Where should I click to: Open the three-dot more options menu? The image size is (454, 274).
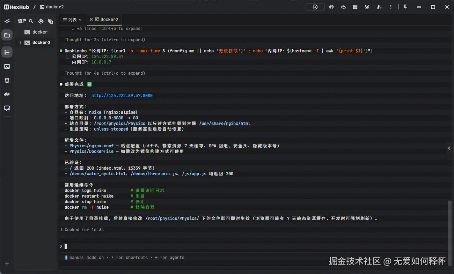tap(391, 7)
